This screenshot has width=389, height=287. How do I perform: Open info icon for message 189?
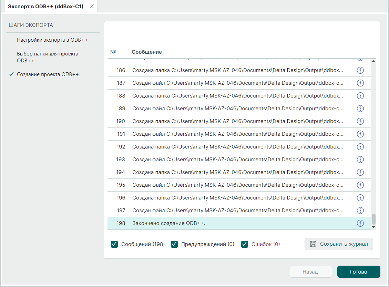(360, 109)
